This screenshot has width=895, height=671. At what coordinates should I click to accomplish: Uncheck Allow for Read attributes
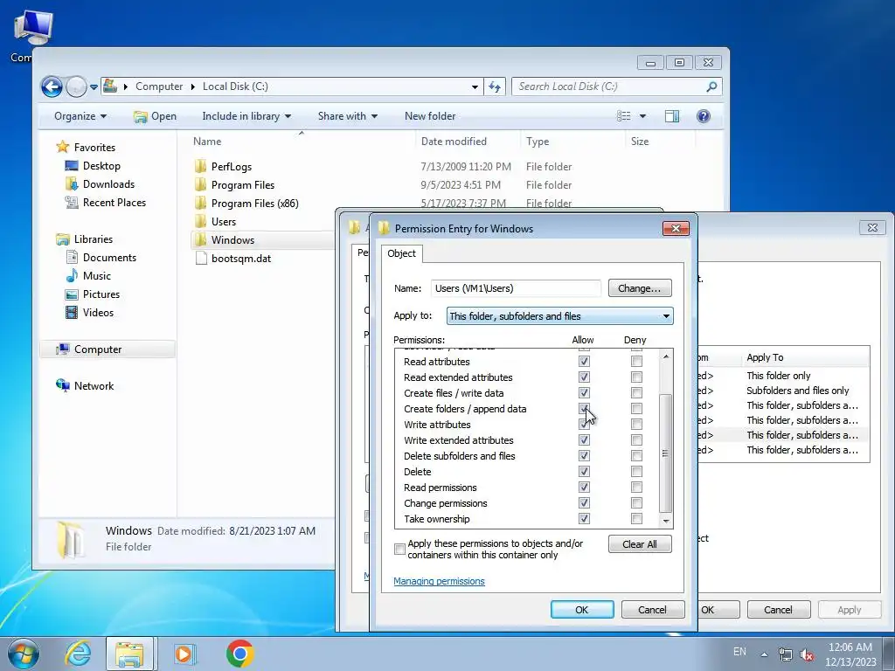584,361
